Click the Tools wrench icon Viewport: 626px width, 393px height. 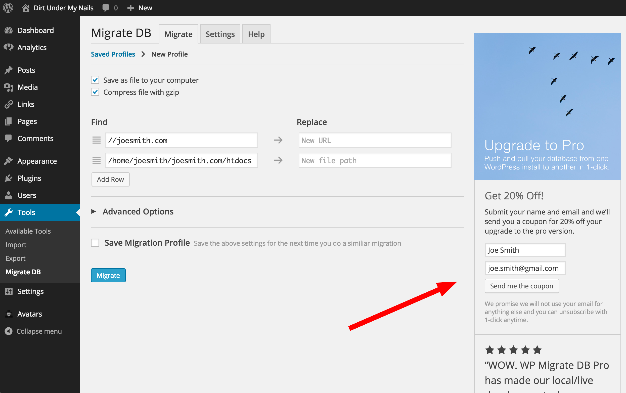point(9,212)
